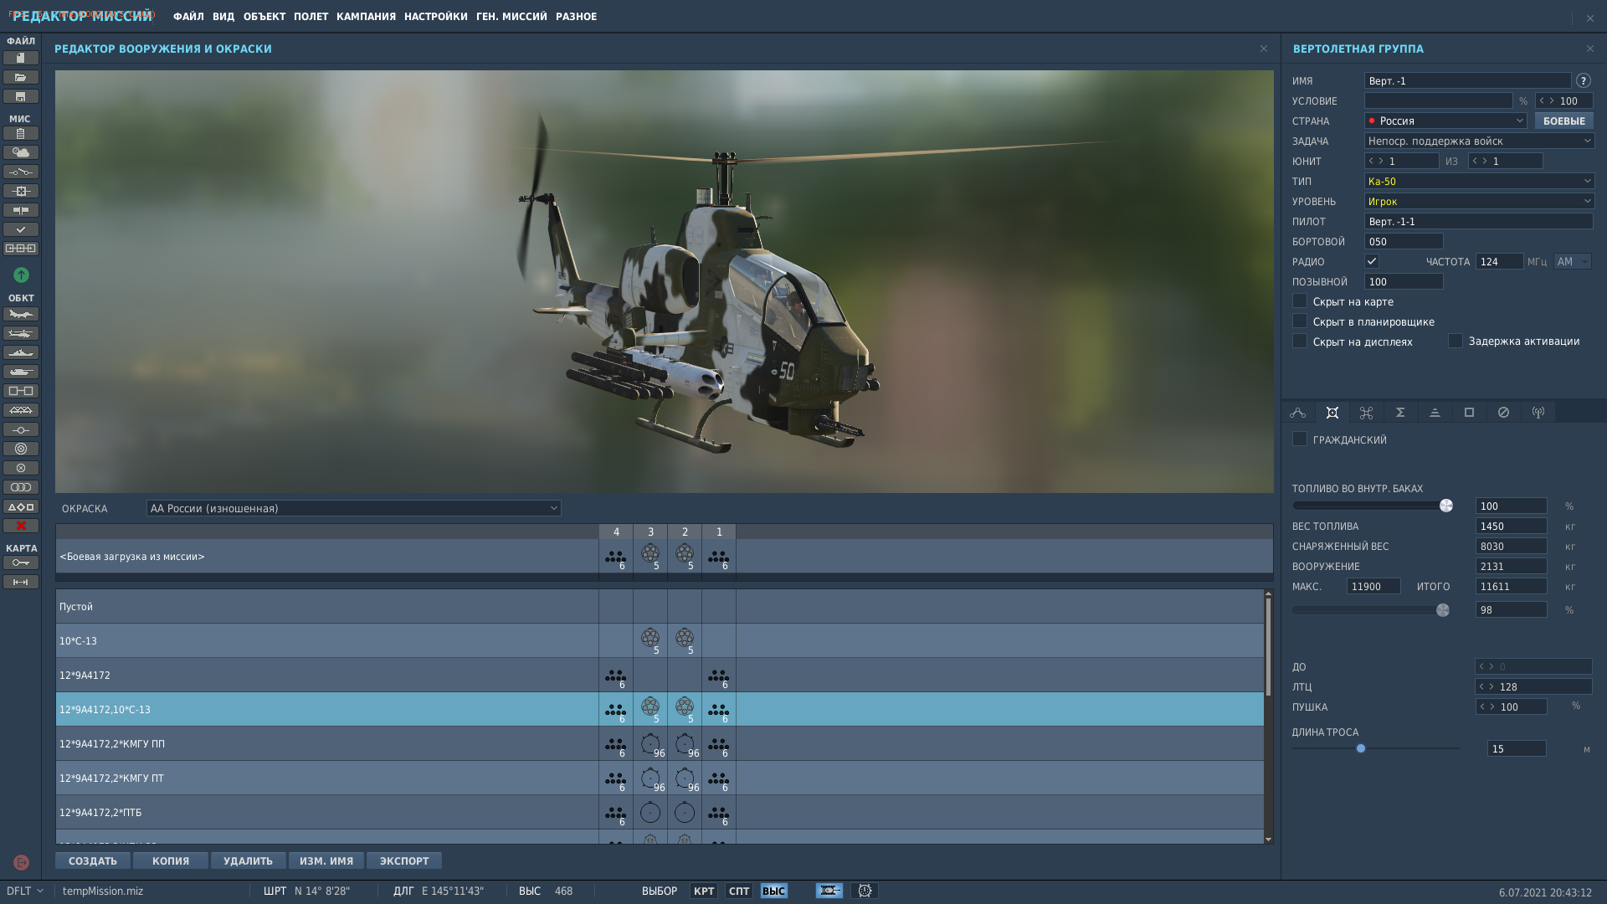Click the internal fuel slider handle

1445,506
